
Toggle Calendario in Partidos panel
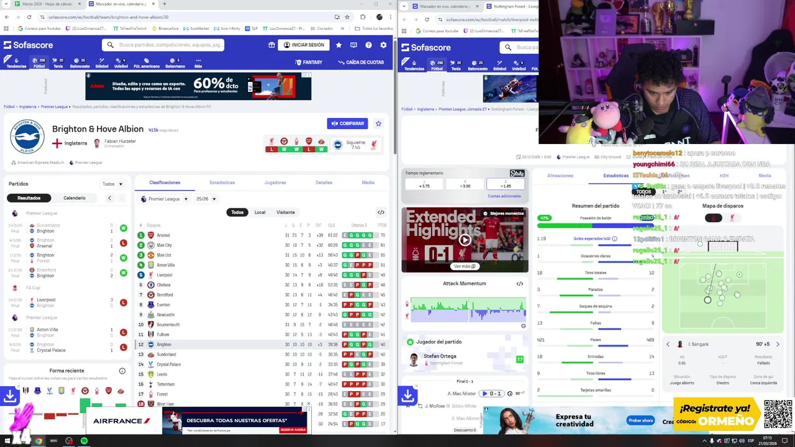pos(74,198)
